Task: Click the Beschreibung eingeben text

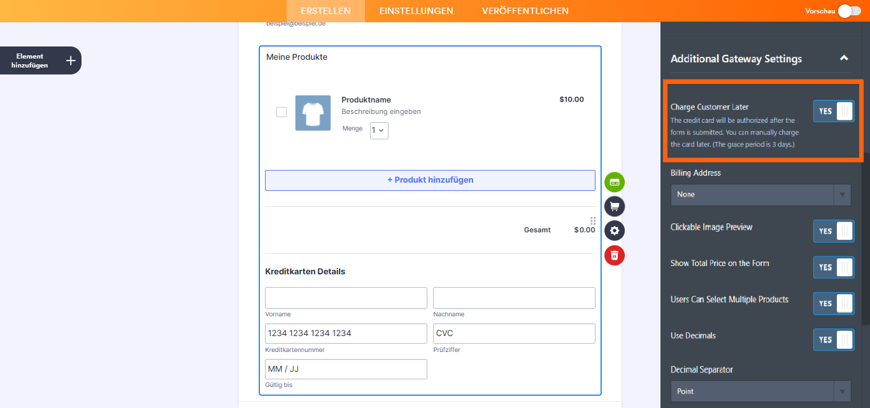Action: (x=381, y=111)
